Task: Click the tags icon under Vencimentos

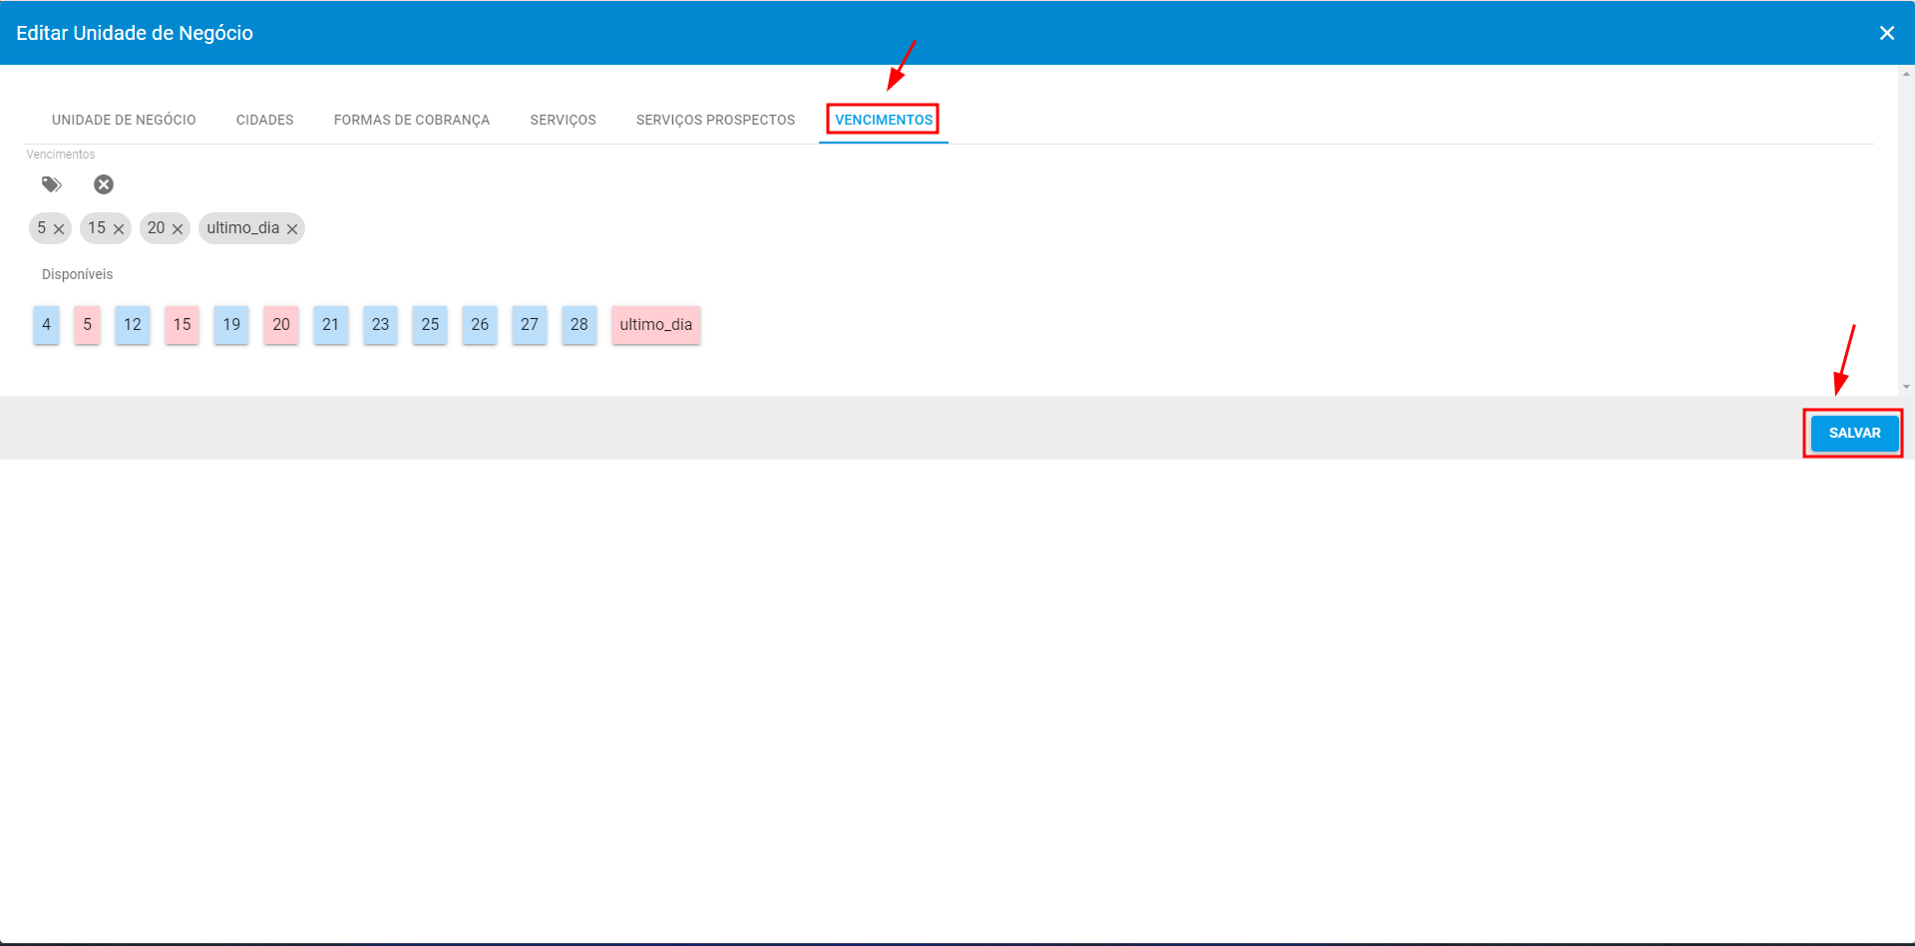Action: click(52, 184)
